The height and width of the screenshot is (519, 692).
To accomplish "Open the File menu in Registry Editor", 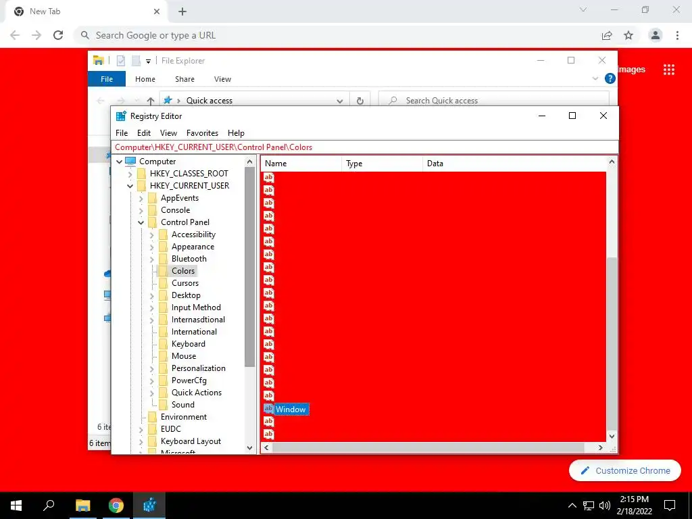I will point(122,133).
